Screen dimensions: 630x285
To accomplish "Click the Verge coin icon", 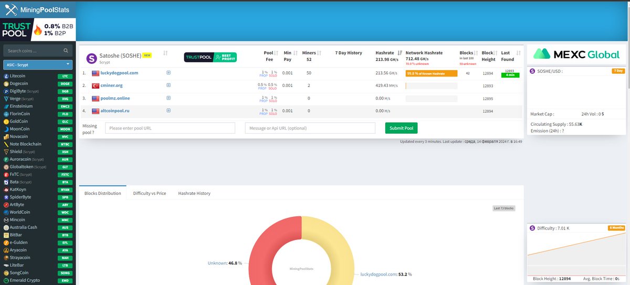I will click(x=6, y=98).
